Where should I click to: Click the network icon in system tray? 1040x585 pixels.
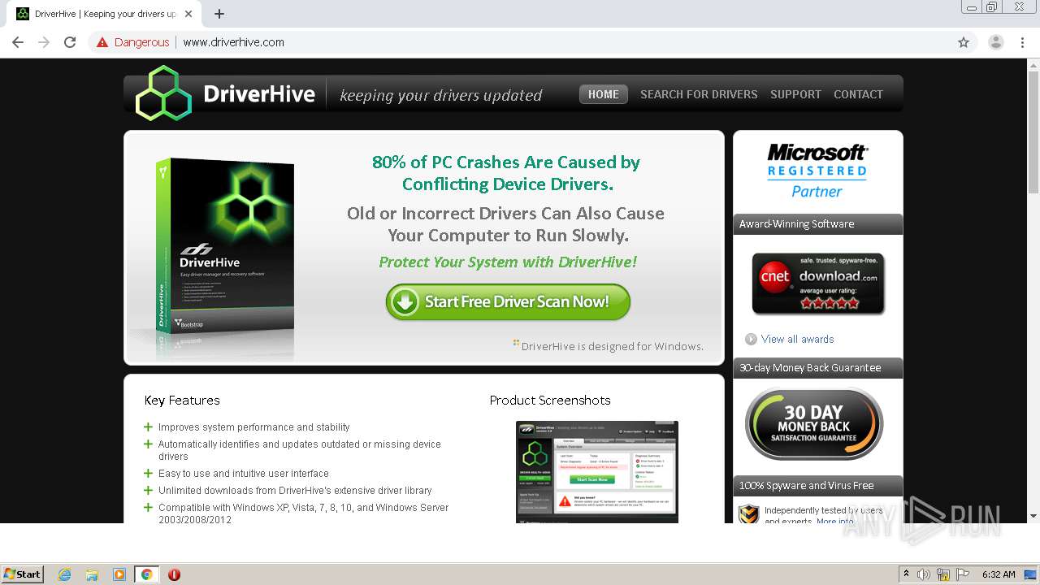pyautogui.click(x=943, y=574)
